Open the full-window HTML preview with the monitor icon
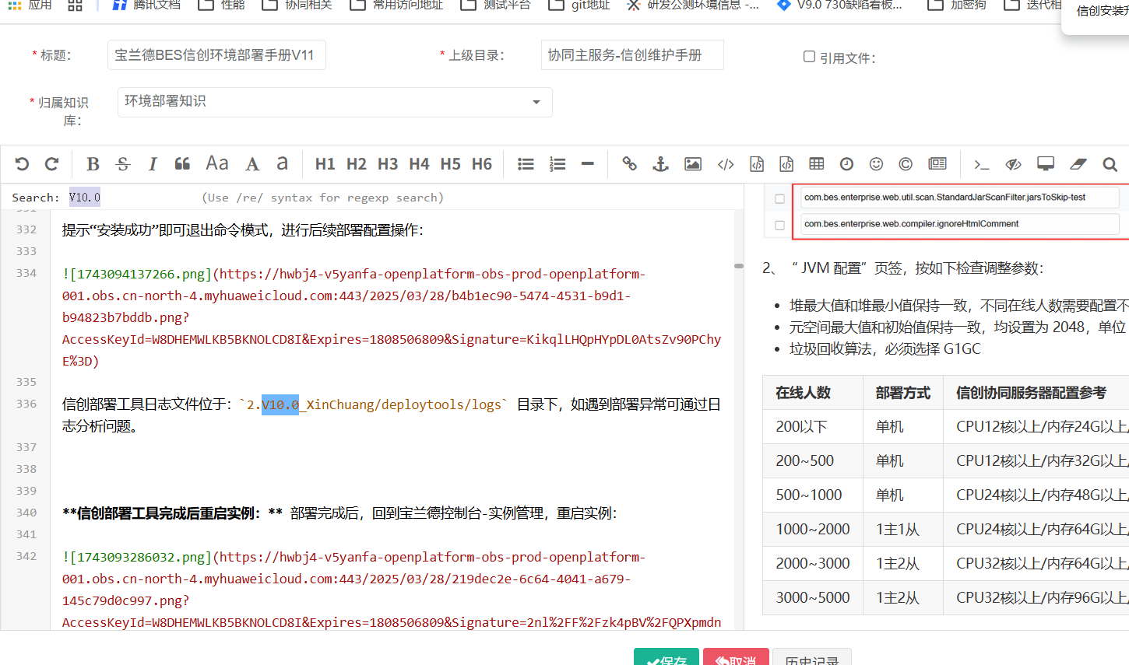 point(1046,164)
